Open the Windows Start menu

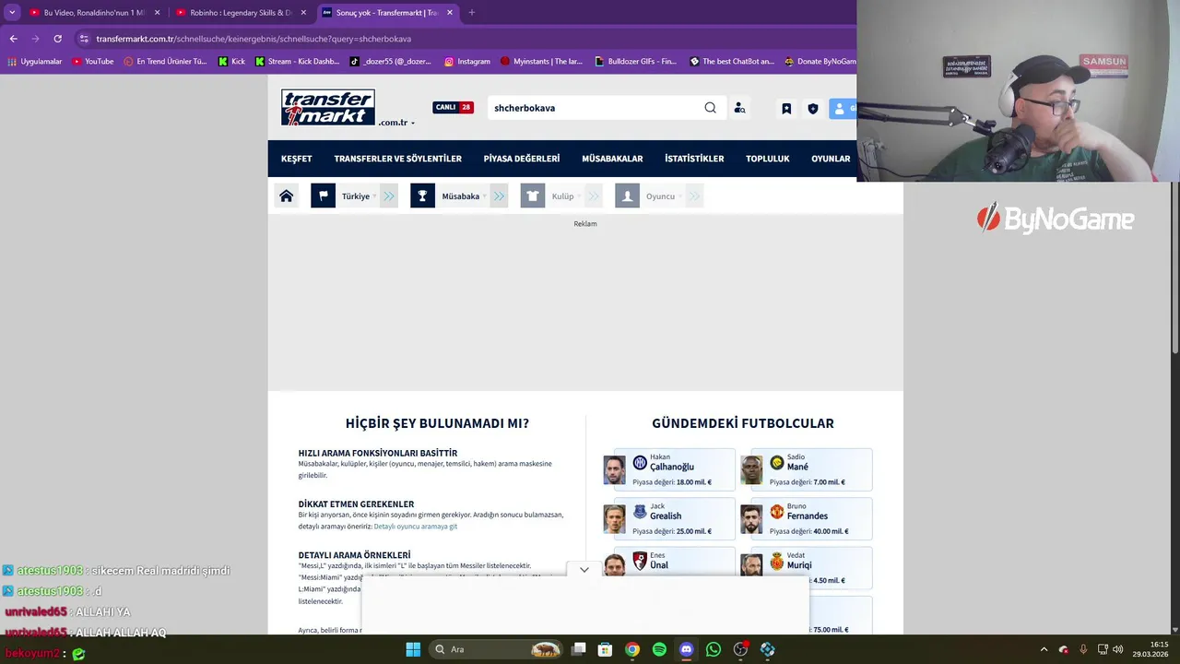pyautogui.click(x=413, y=649)
